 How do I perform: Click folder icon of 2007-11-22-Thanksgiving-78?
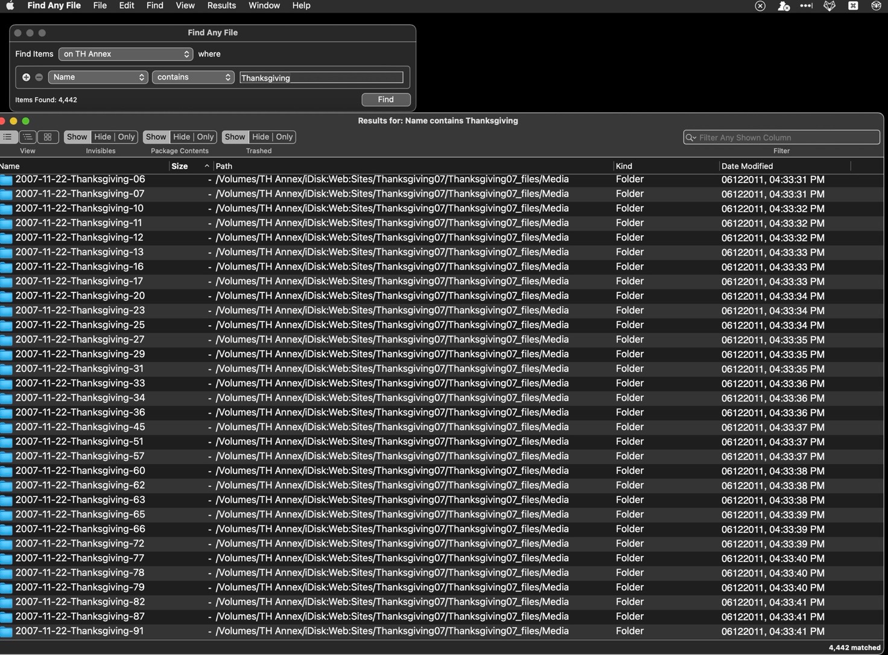click(6, 573)
